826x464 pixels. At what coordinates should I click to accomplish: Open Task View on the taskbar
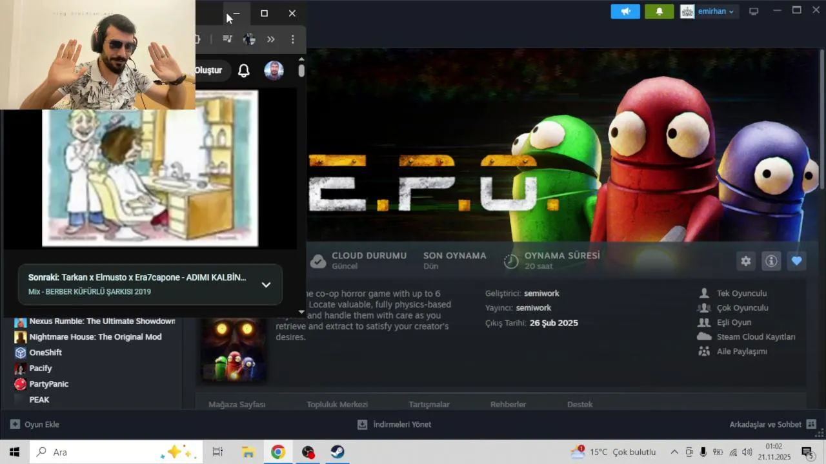tap(217, 452)
